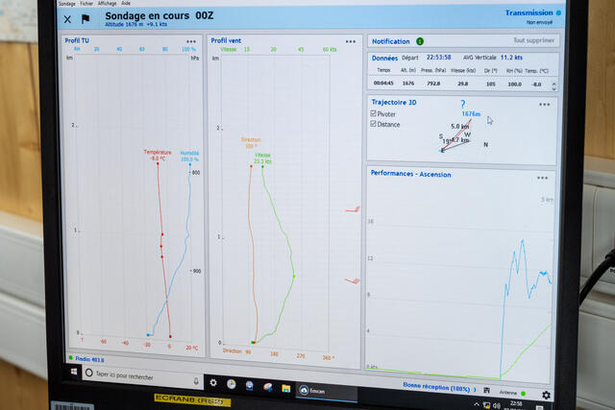The height and width of the screenshot is (410, 615).
Task: Uncheck the Pivoter checkbox
Action: click(x=374, y=113)
